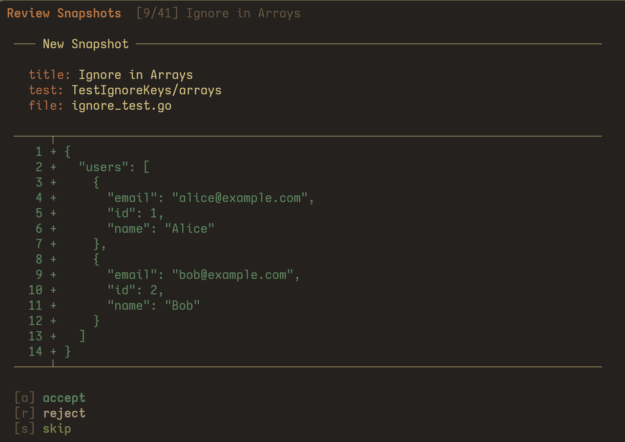Click the "Bob" name value

(x=182, y=306)
